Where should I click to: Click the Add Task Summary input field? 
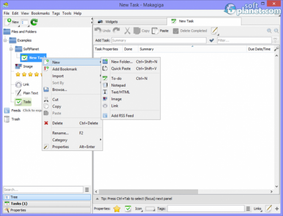159,40
